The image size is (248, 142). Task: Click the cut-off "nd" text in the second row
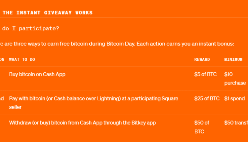2,98
